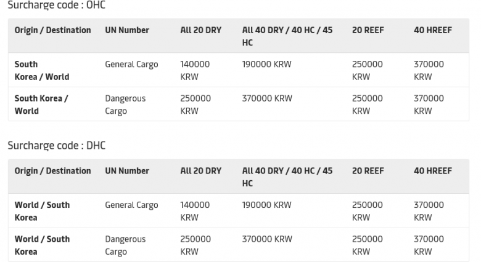This screenshot has width=481, height=262.
Task: Select OHC 'South Korea / World' General Cargo row
Action: 239,70
